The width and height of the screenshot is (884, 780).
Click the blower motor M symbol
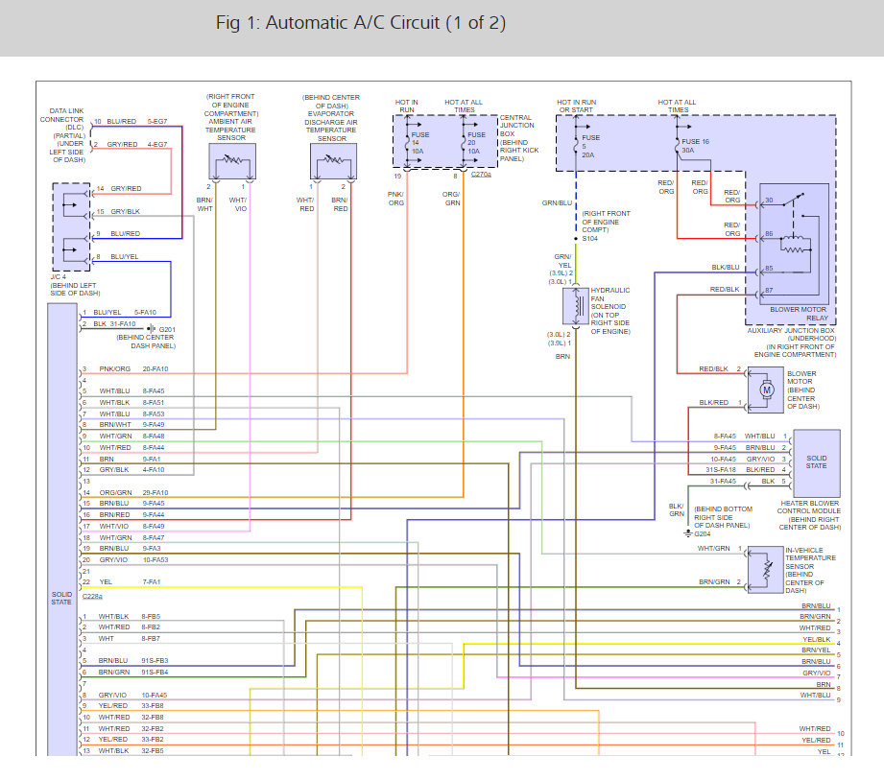point(767,389)
